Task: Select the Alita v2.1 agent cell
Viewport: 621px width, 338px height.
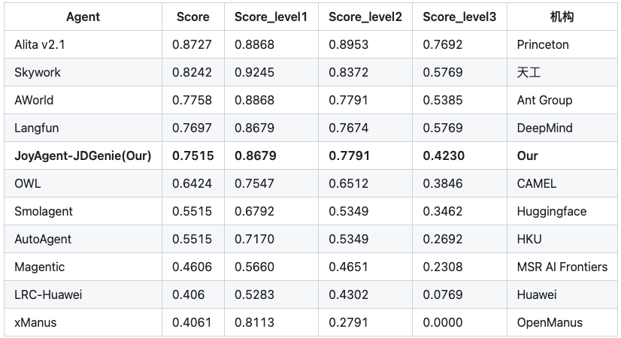Action: click(x=83, y=44)
